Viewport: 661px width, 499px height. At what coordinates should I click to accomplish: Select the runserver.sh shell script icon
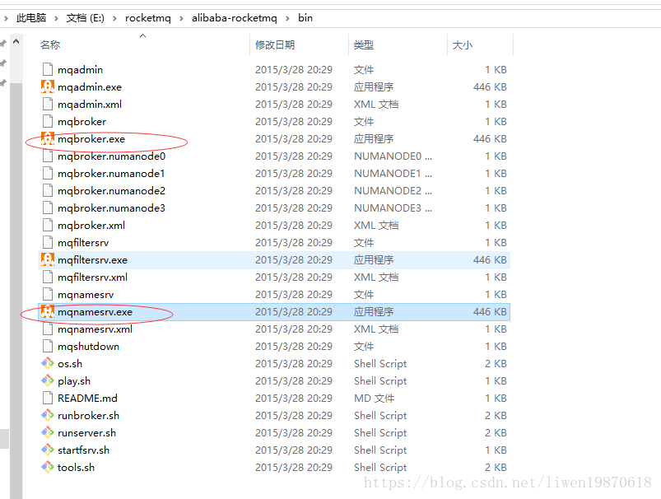tap(48, 433)
